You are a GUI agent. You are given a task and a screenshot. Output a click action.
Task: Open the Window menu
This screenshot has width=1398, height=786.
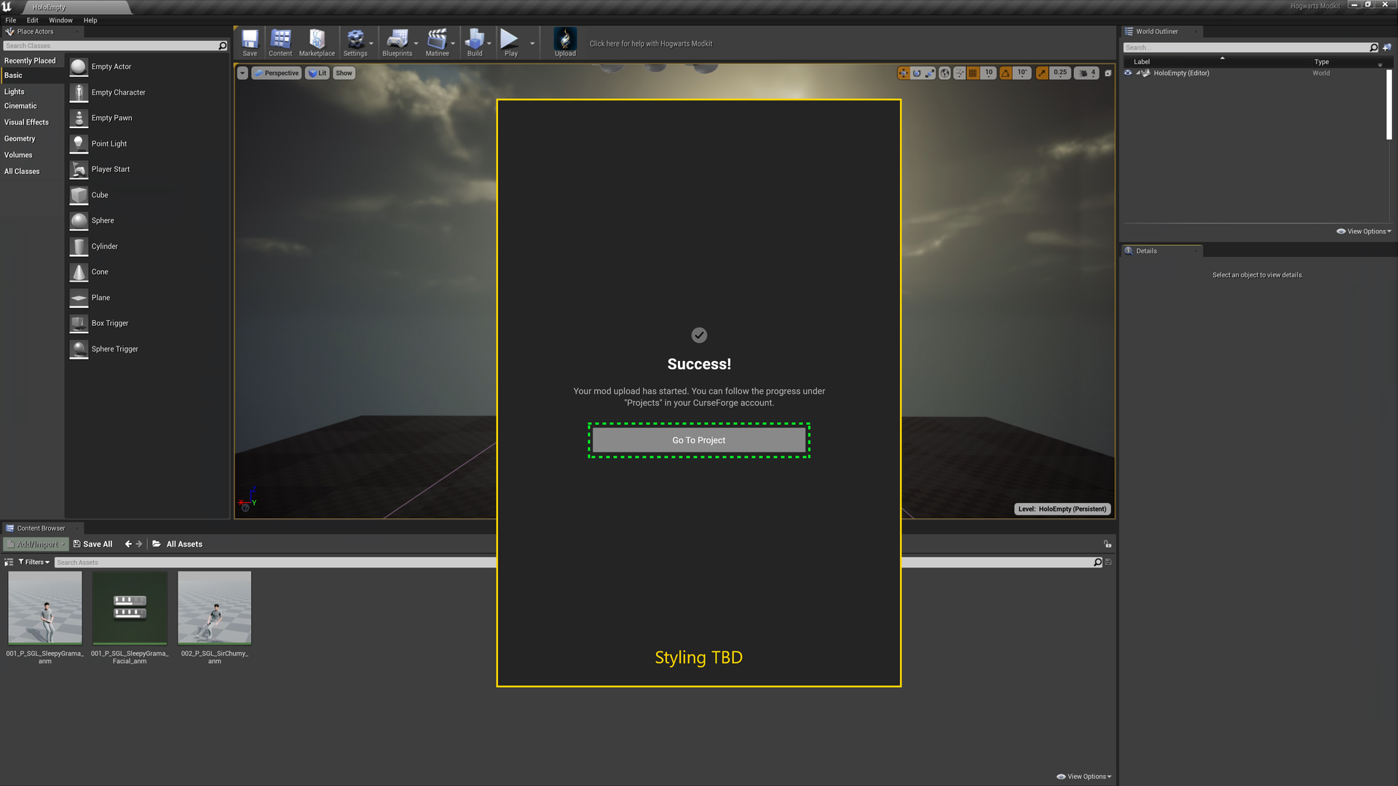click(60, 20)
